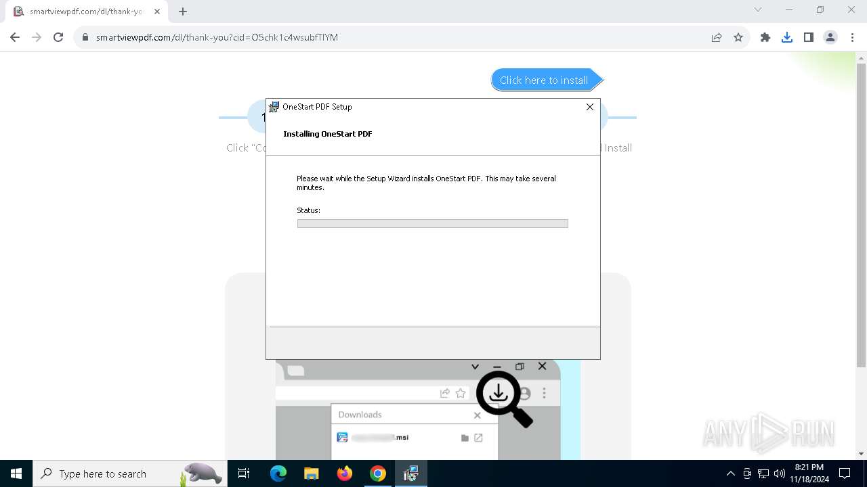
Task: Click the volume speaker tray icon
Action: (779, 473)
